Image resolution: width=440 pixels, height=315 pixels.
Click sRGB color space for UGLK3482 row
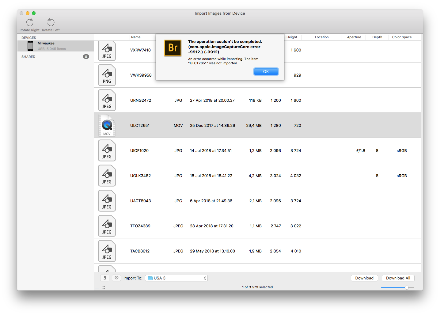[x=402, y=176]
